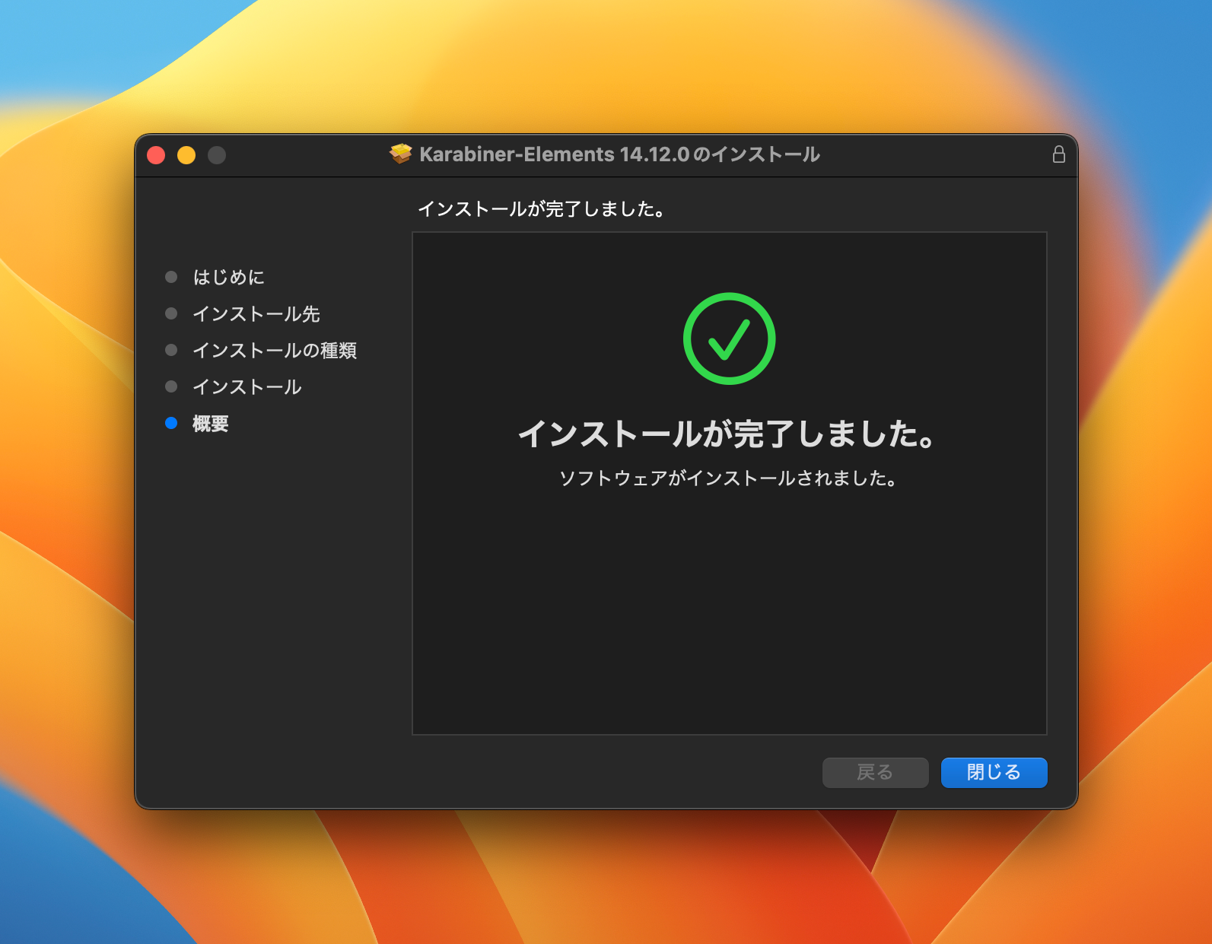The width and height of the screenshot is (1212, 944).
Task: Click the gray bullet beside インストールの種類
Action: pyautogui.click(x=171, y=350)
